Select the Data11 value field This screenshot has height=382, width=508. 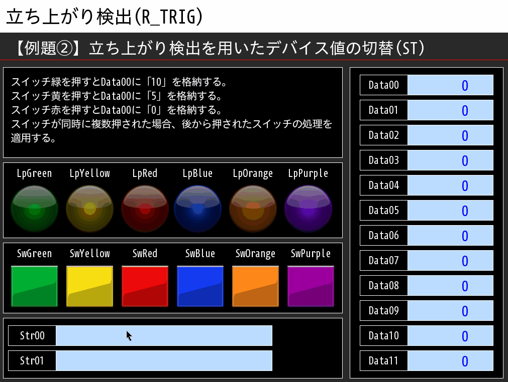(x=450, y=360)
